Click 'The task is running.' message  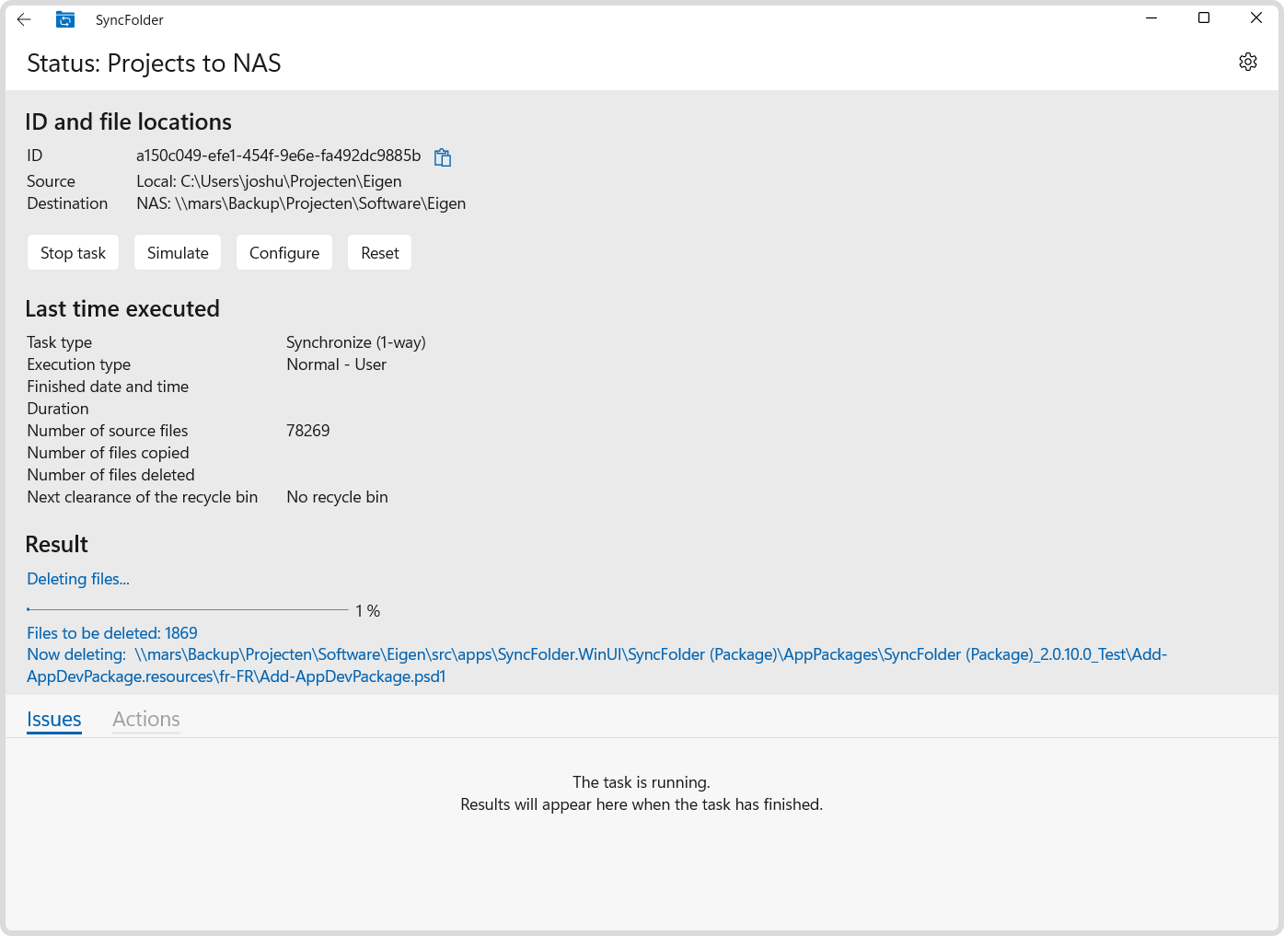(642, 782)
